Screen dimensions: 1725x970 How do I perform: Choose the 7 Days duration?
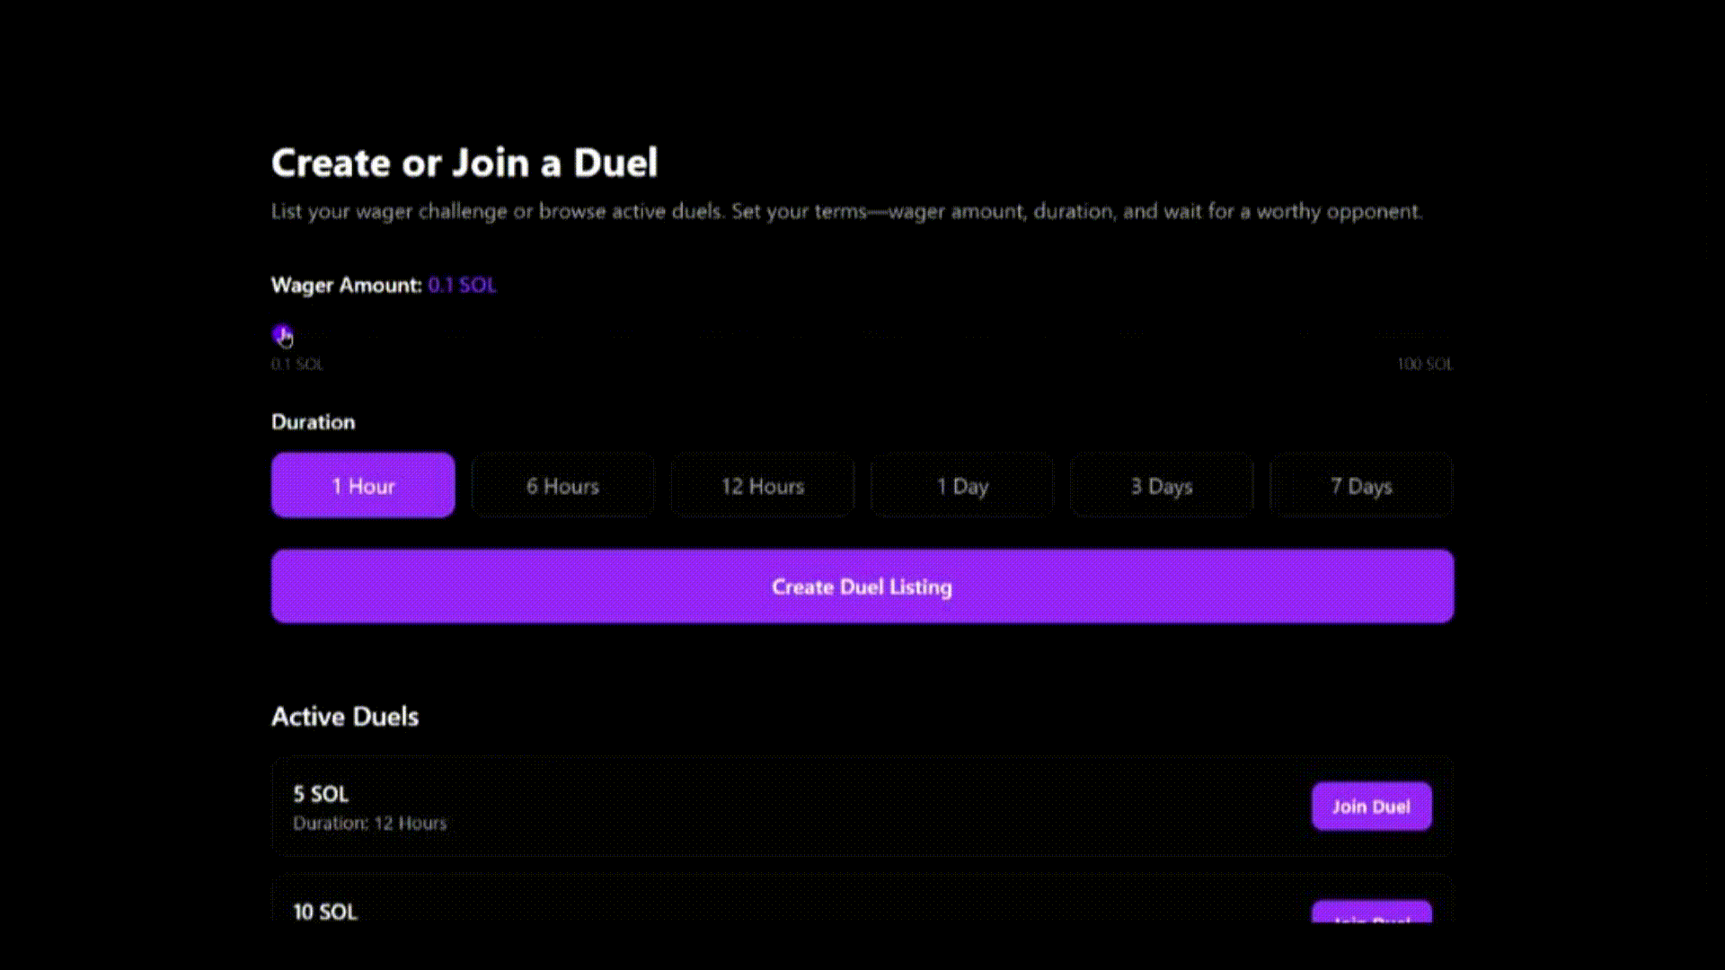coord(1362,486)
